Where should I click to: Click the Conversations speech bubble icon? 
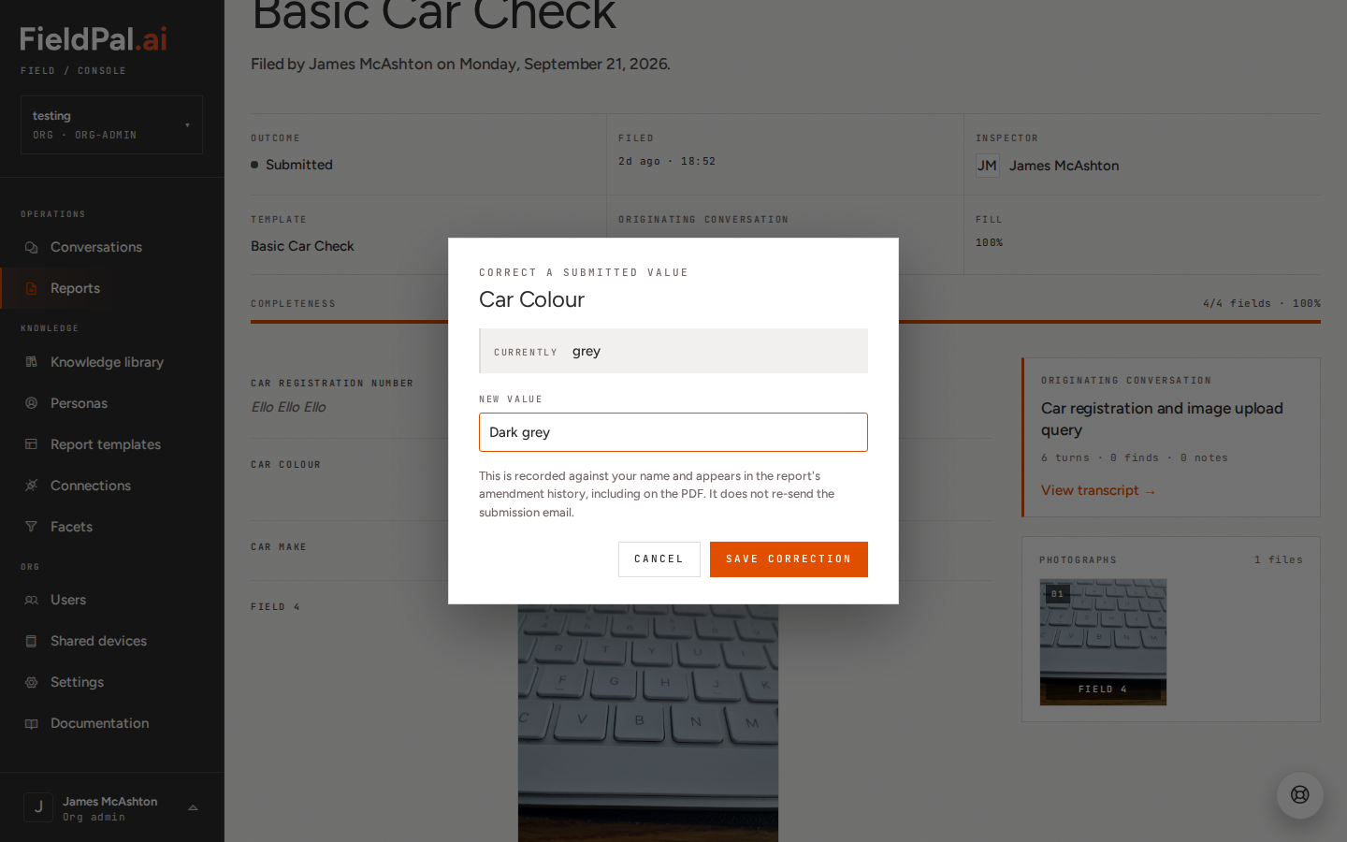[31, 247]
